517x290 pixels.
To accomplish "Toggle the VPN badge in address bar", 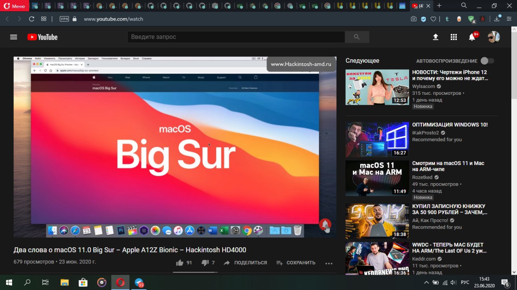I will click(64, 19).
